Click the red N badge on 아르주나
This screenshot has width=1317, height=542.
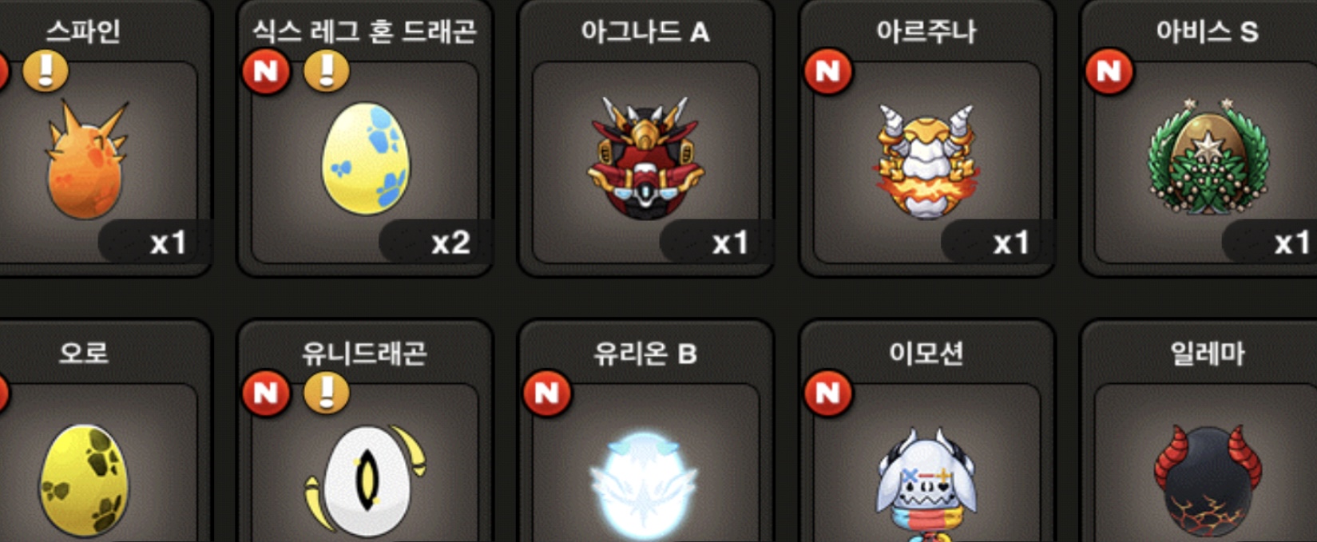click(828, 72)
